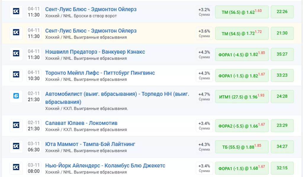Click the +4.7% Сумма badge
Viewport: 303px width, 177px height.
(x=204, y=96)
